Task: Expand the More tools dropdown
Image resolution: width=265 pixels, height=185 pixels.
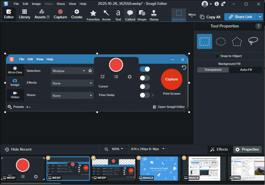Action: (x=192, y=15)
